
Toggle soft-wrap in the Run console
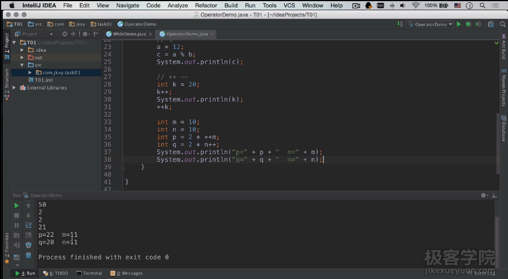tap(29, 225)
